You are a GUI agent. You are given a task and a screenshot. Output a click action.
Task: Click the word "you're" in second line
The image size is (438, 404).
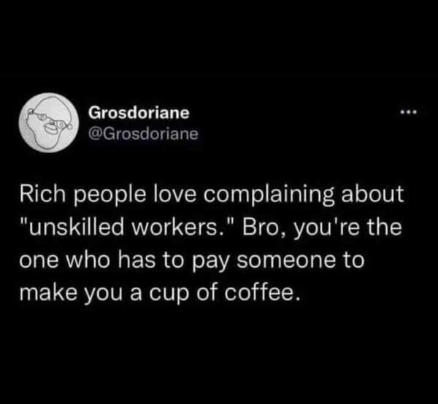coord(325,228)
